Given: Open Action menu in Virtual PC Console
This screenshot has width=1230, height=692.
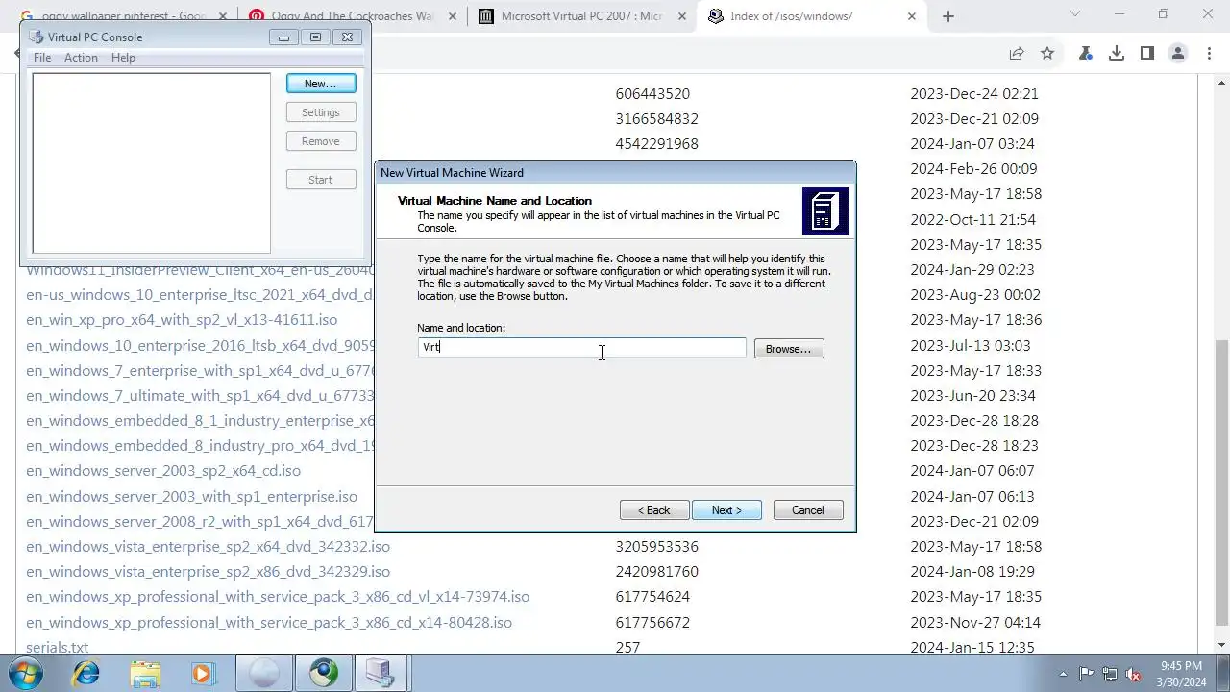Looking at the screenshot, I should pos(81,58).
